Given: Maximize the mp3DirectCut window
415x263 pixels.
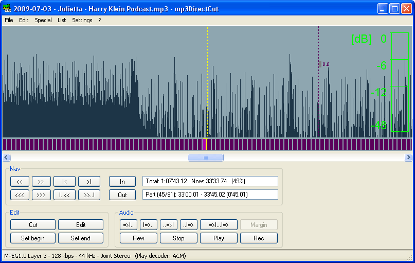Looking at the screenshot, I should pyautogui.click(x=394, y=8).
